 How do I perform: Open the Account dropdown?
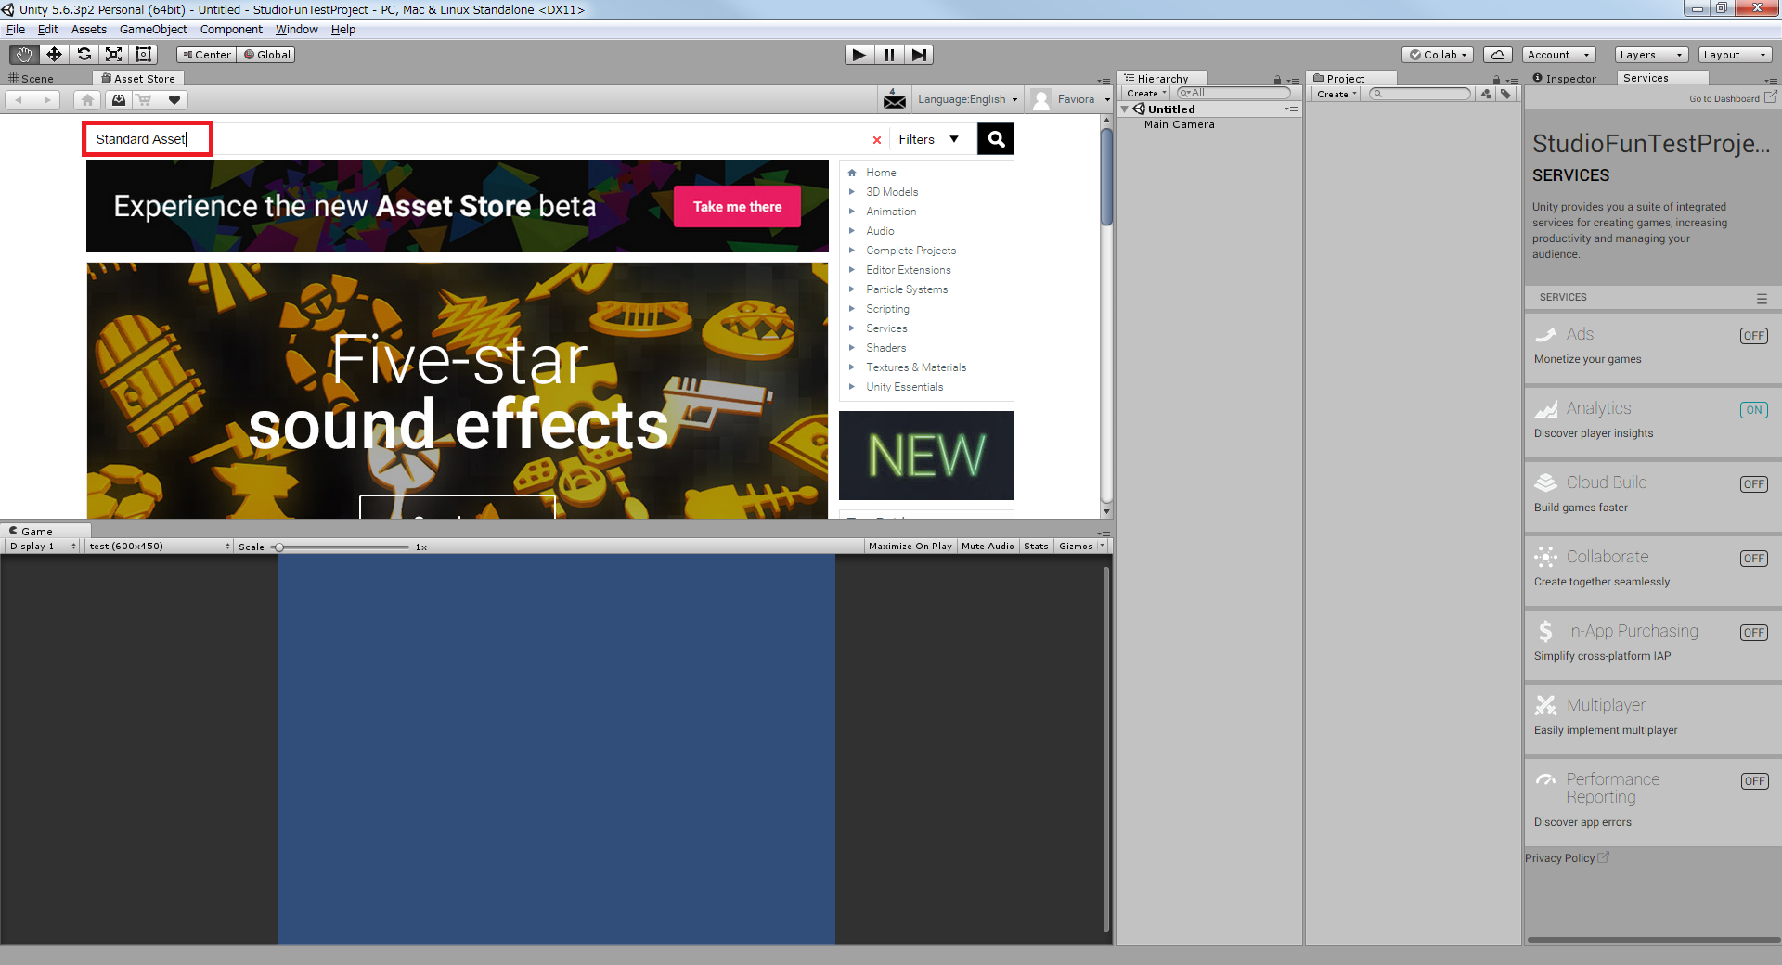[1558, 55]
